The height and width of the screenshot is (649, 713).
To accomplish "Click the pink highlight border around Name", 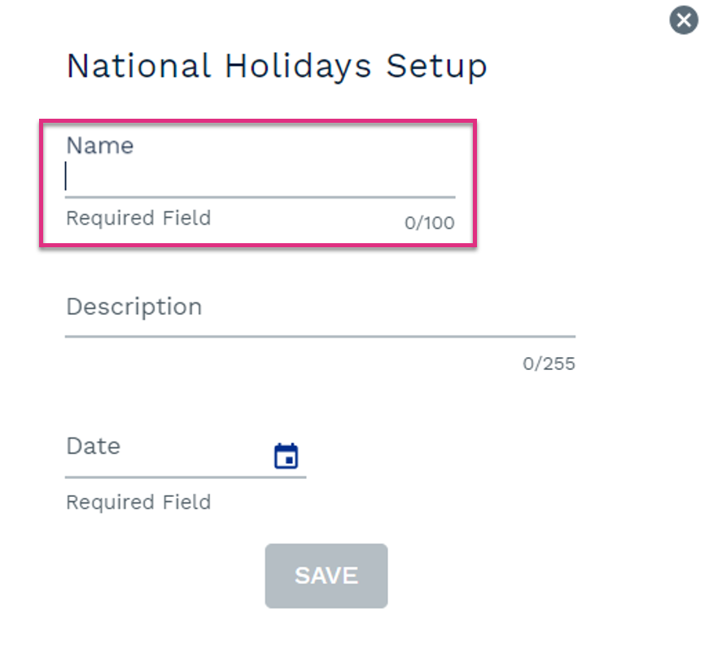I will [258, 121].
